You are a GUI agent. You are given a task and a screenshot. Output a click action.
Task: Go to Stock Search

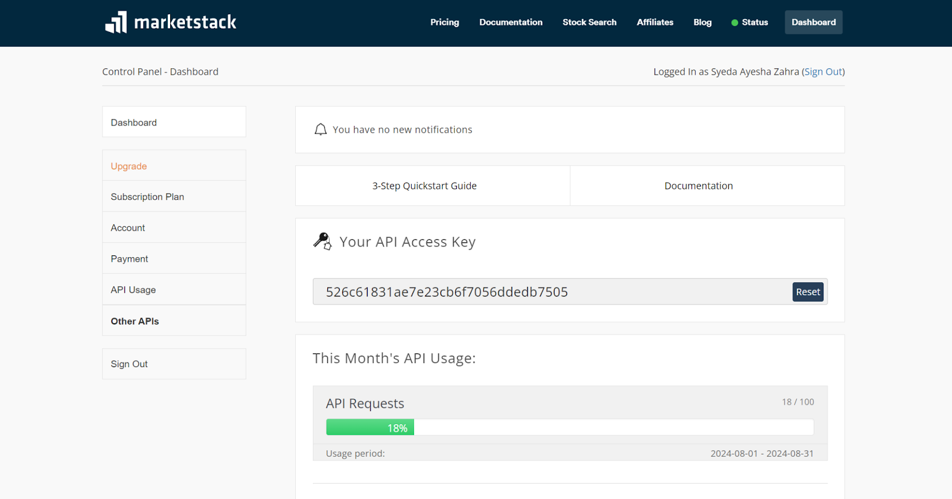[x=590, y=22]
